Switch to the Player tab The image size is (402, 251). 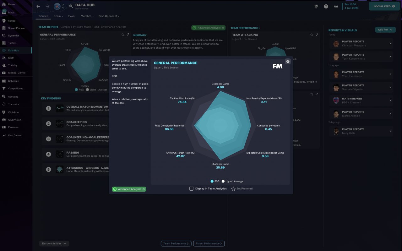tap(72, 16)
